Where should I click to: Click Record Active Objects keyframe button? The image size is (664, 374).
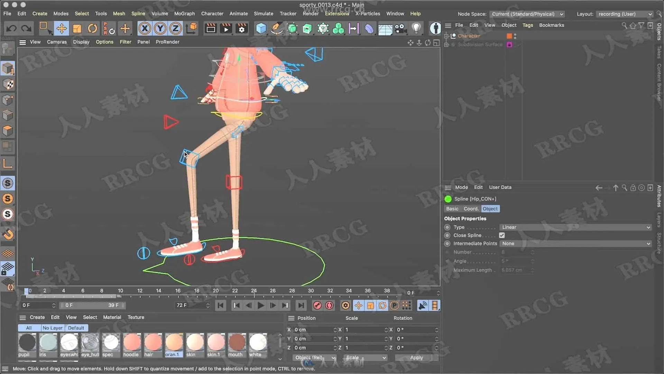317,305
